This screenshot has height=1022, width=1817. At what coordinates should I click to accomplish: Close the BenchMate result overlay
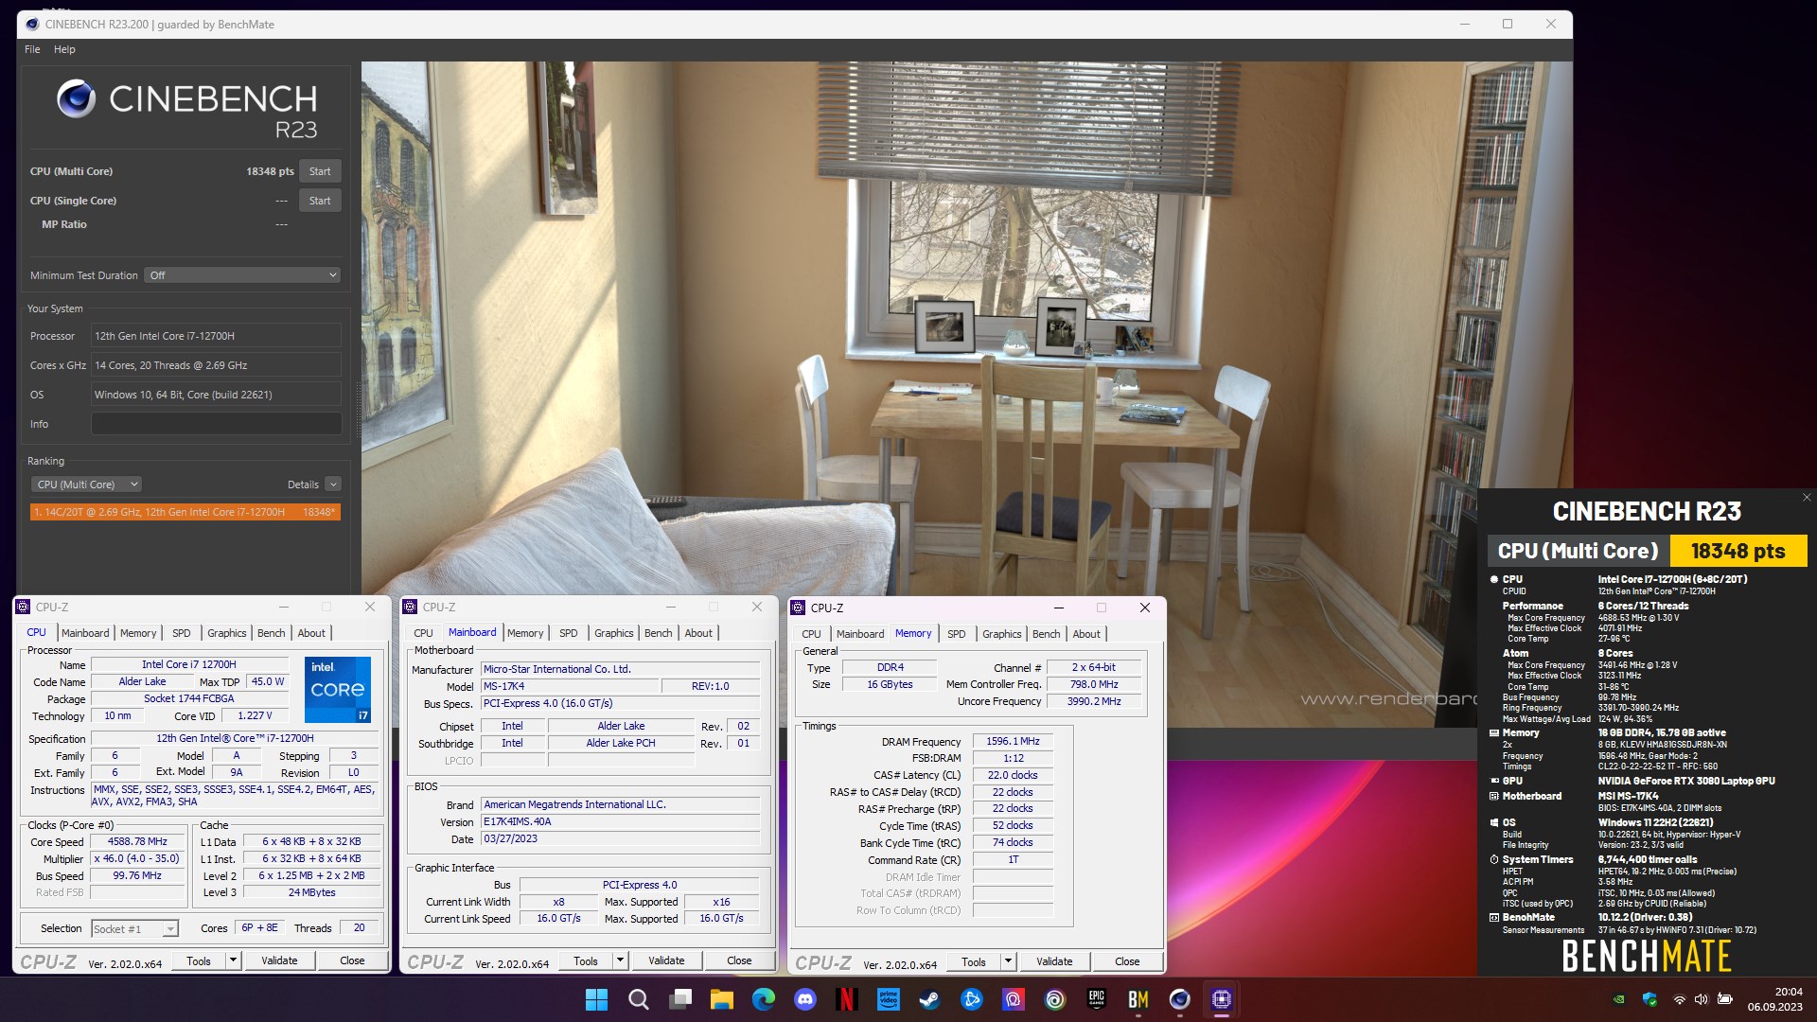click(1806, 498)
